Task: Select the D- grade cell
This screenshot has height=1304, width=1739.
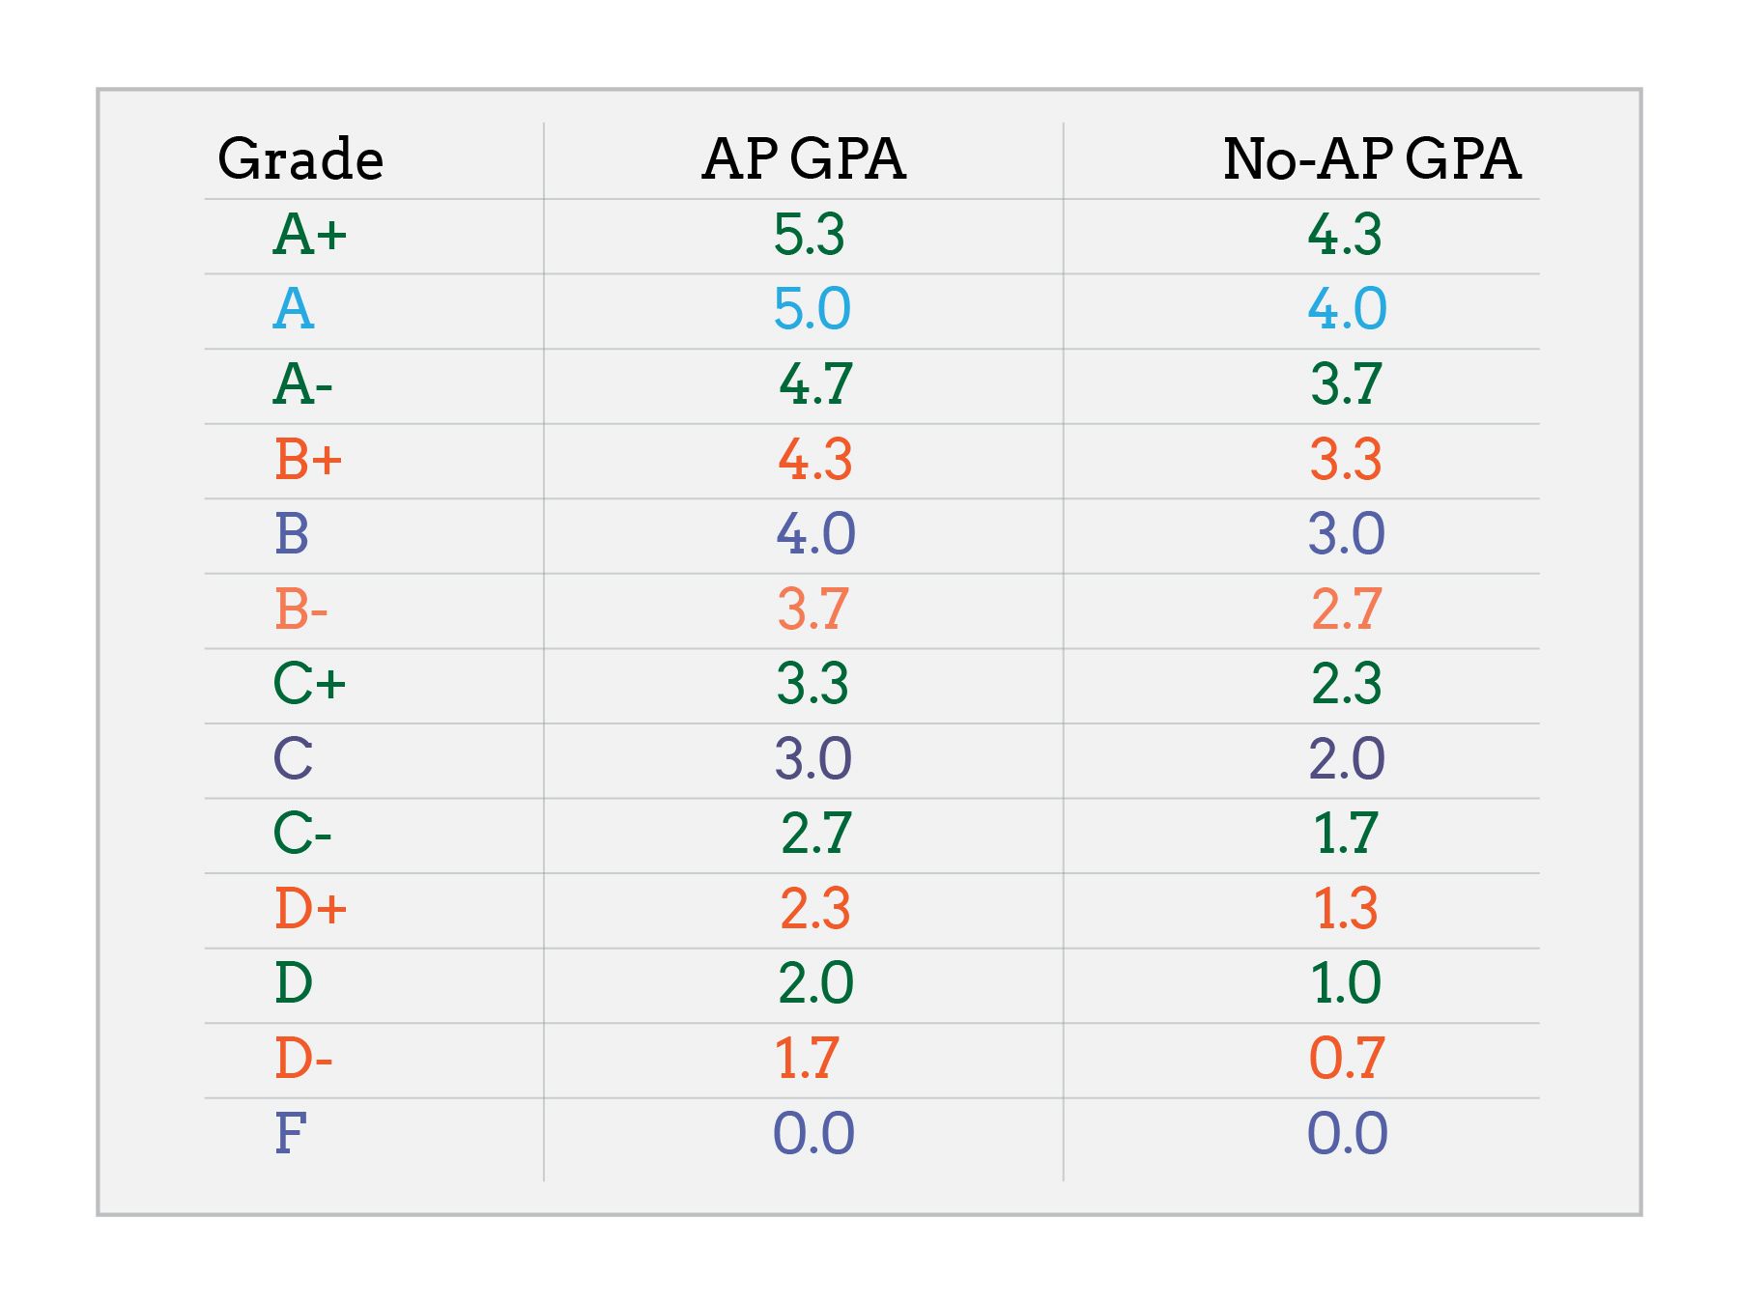Action: click(x=303, y=1059)
